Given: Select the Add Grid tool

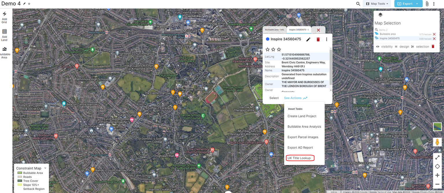Looking at the screenshot, I should [x=4, y=17].
